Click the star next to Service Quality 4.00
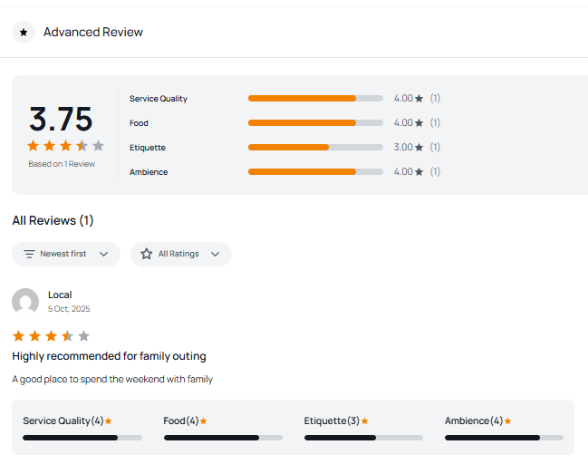Viewport: 588px width, 464px height. [x=419, y=99]
